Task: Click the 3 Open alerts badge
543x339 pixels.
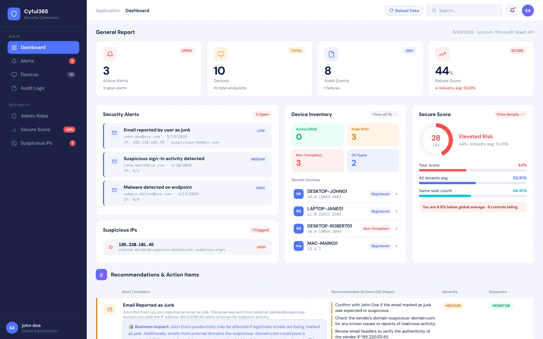Action: pyautogui.click(x=262, y=114)
